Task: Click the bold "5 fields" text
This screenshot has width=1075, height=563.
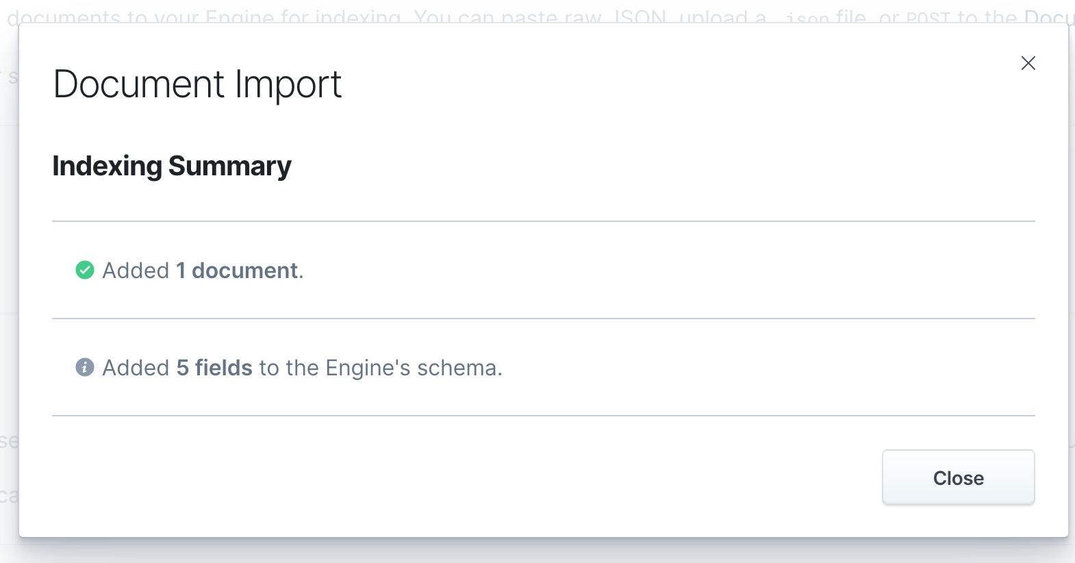Action: click(214, 368)
